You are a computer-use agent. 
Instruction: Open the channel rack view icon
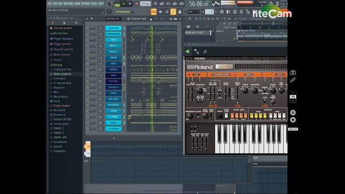(x=235, y=12)
